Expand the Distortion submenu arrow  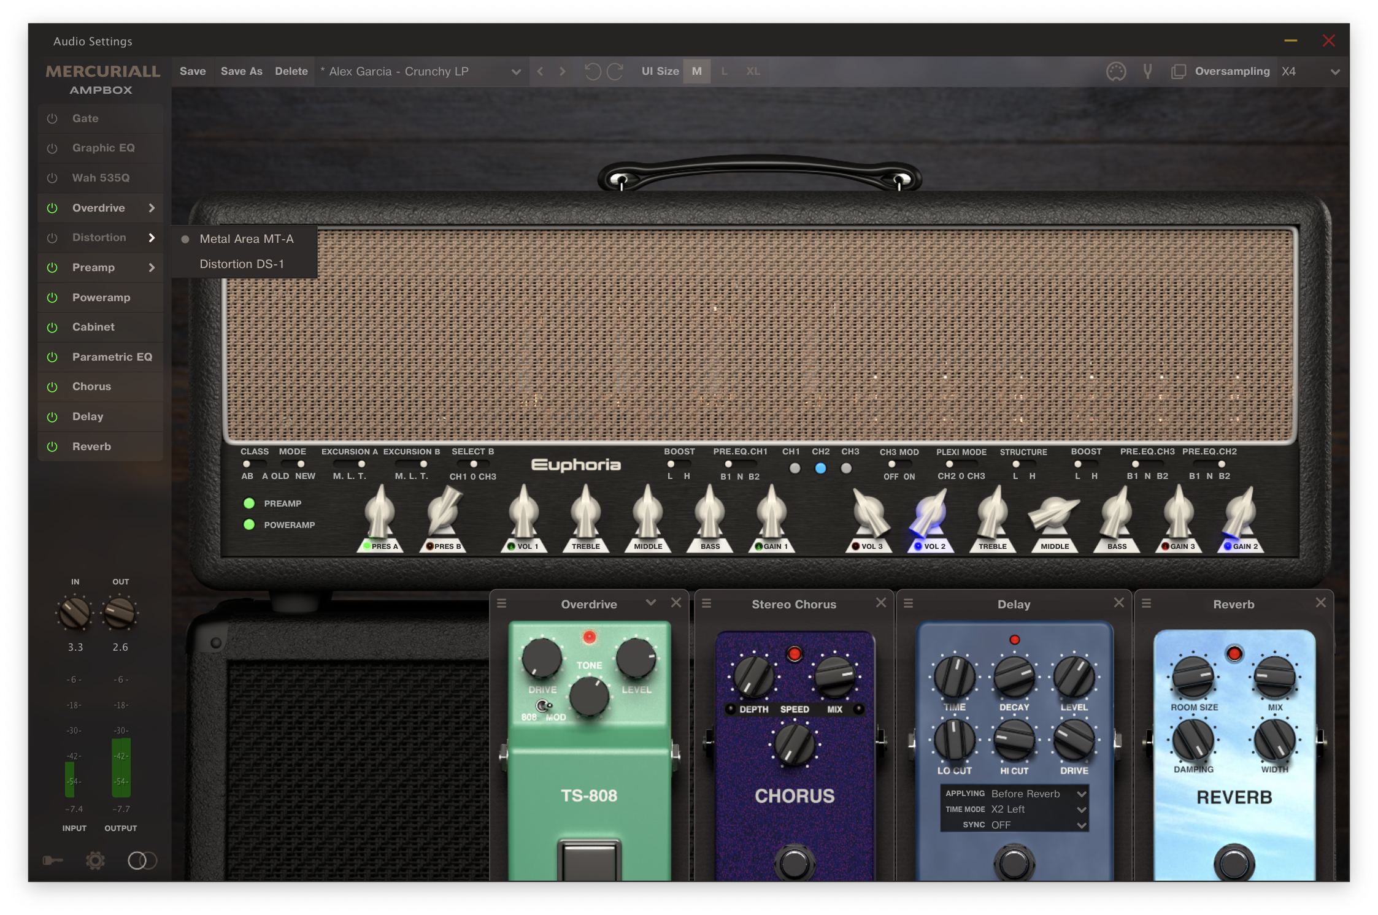point(152,237)
